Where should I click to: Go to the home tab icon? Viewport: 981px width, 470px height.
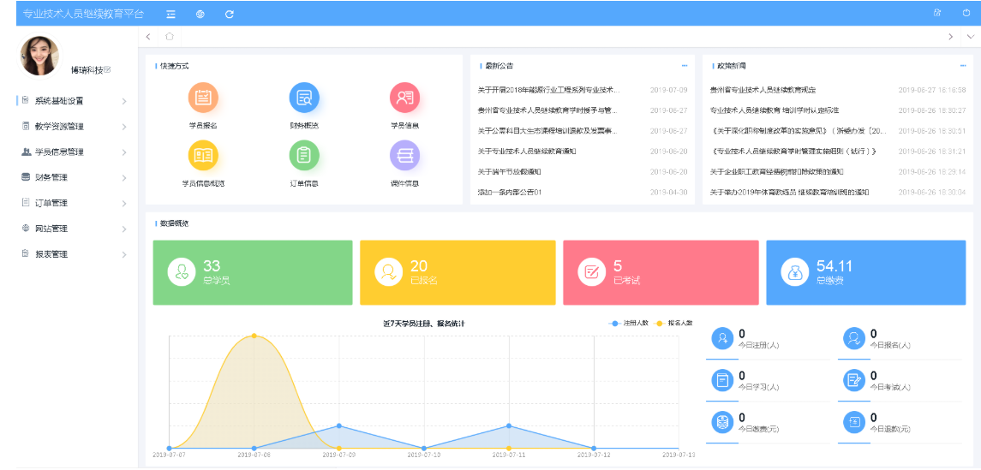point(169,36)
